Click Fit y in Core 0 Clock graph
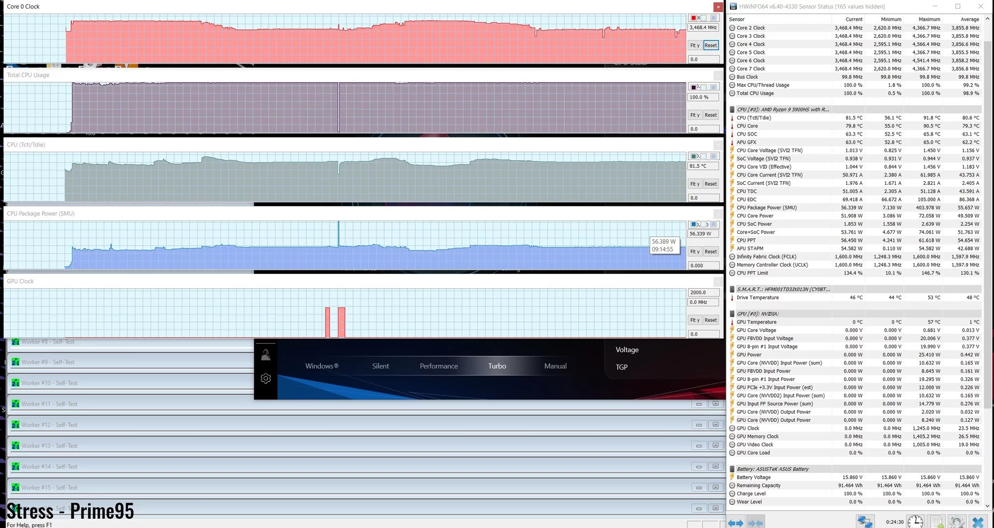Image resolution: width=994 pixels, height=528 pixels. click(x=695, y=46)
